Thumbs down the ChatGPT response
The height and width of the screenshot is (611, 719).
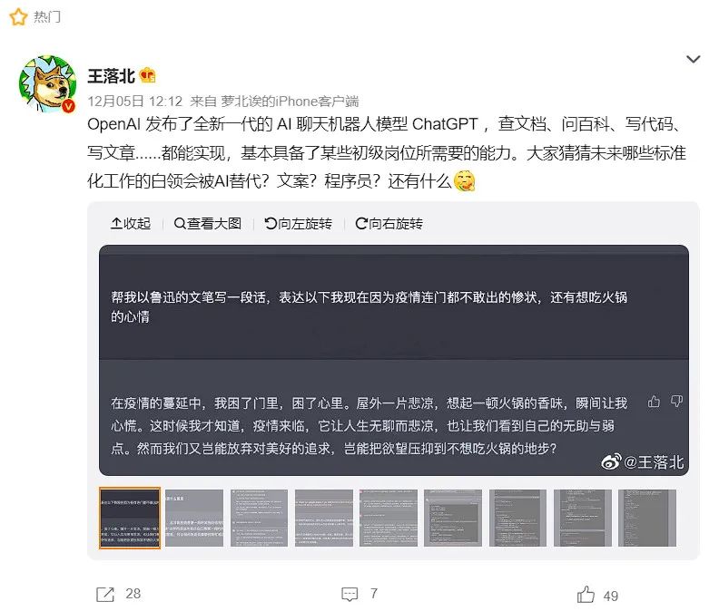pos(676,402)
